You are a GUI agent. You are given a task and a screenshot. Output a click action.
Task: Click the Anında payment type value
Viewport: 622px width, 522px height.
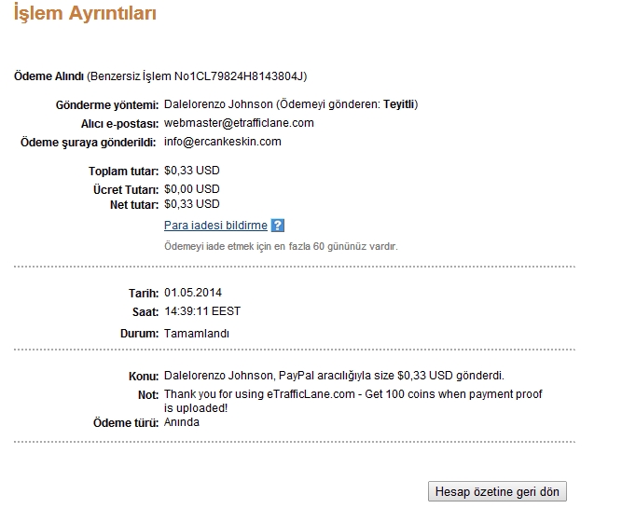pos(182,422)
